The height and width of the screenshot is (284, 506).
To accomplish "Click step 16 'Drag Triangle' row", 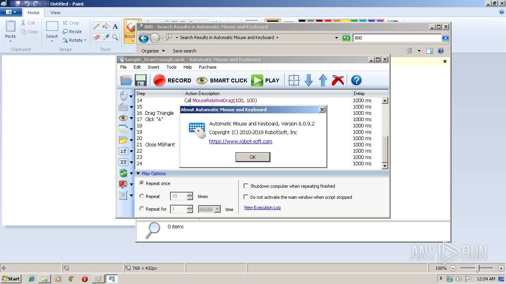I will 259,113.
